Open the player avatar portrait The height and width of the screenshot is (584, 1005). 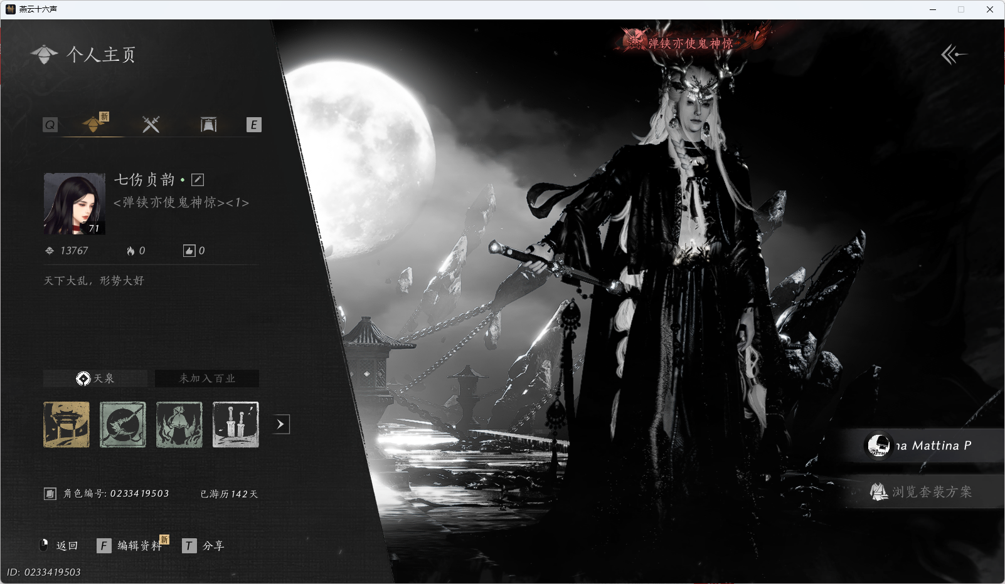pos(75,204)
